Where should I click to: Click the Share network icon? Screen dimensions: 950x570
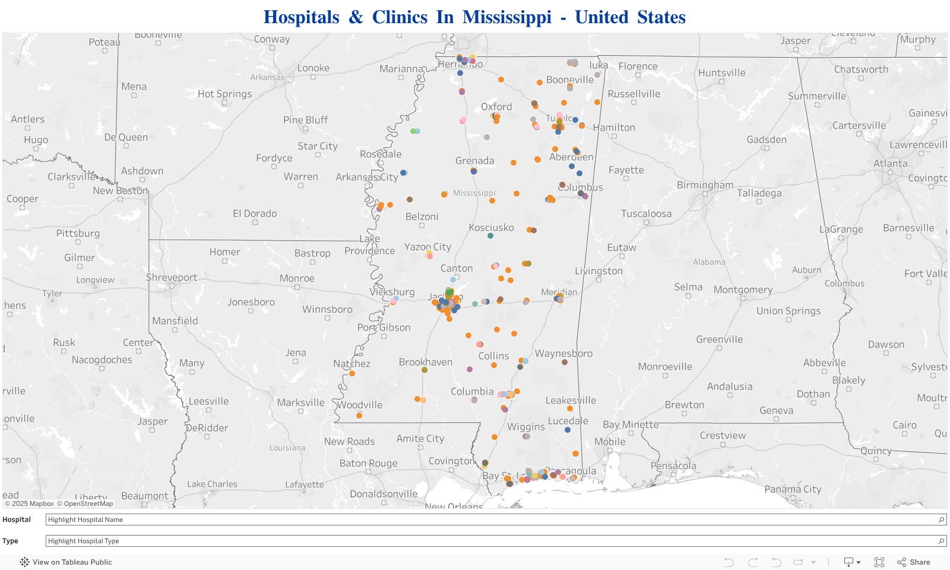pos(901,562)
